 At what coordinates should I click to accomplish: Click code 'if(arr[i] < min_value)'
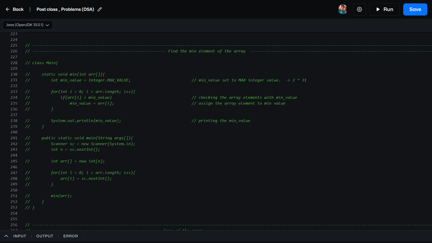86,97
